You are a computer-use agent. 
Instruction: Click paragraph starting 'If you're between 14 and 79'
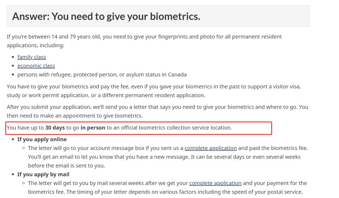[144, 41]
